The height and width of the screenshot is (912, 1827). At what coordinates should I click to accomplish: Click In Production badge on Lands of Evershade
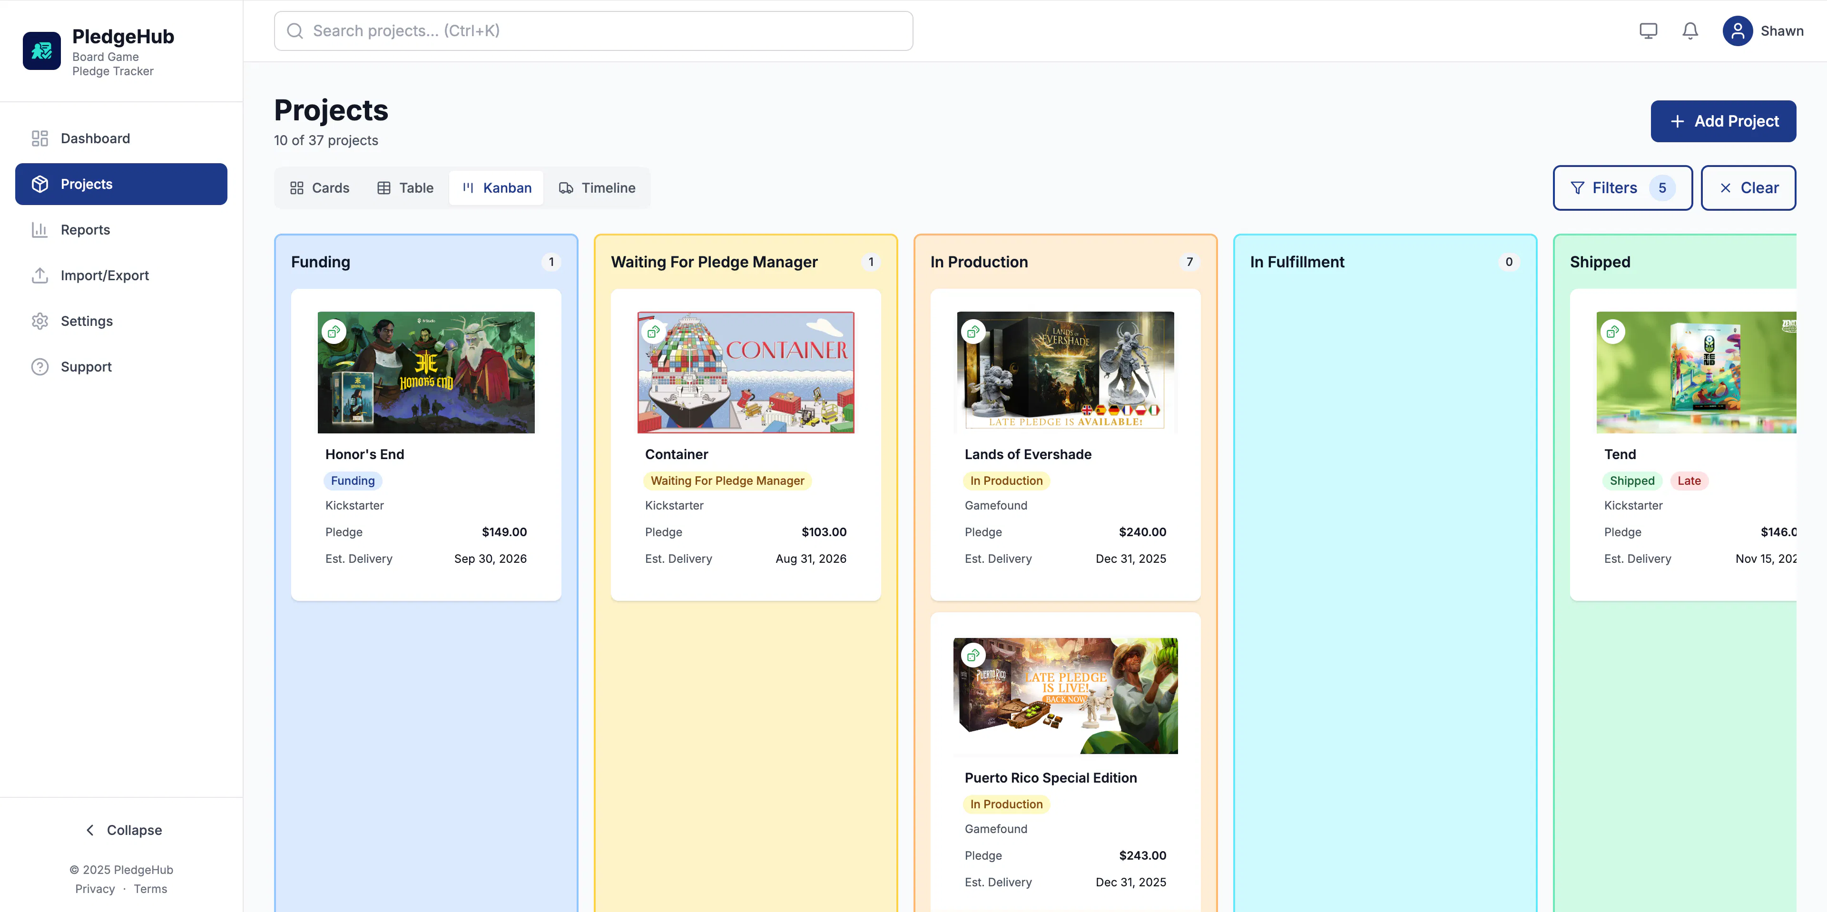pyautogui.click(x=1006, y=481)
